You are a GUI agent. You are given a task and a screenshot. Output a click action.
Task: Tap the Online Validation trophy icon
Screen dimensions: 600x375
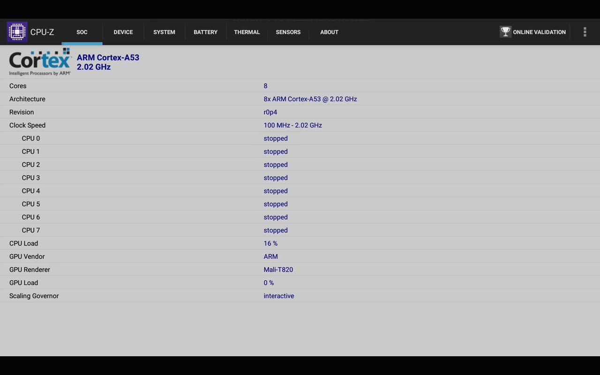[x=505, y=32]
